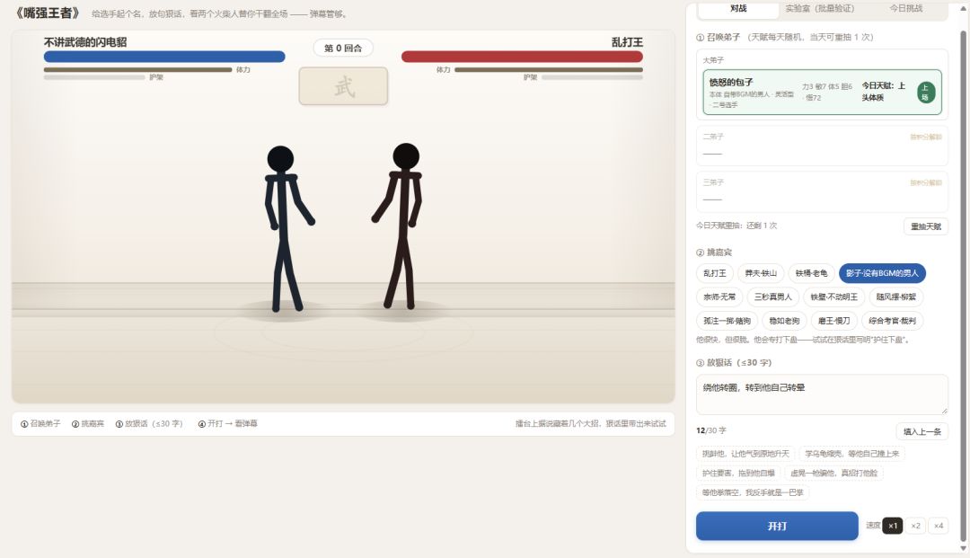Click the 第 0 回合 round indicator
The width and height of the screenshot is (970, 558).
point(343,48)
